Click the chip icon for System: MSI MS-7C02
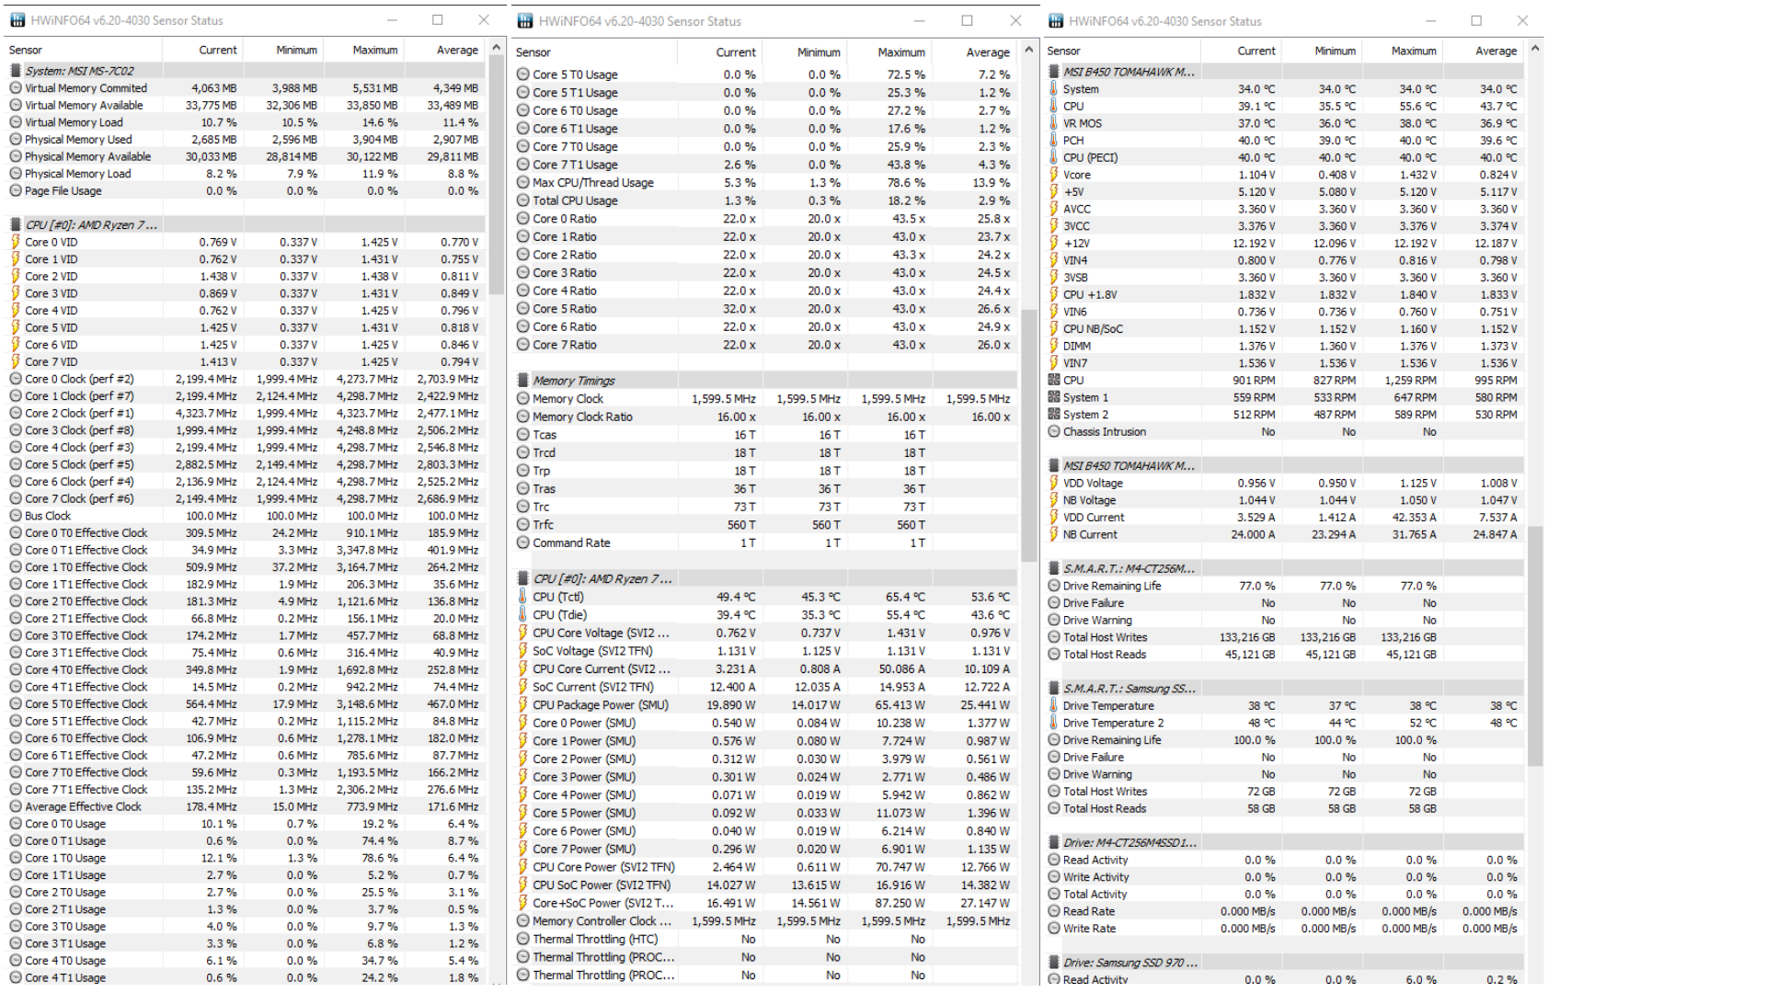Viewport: 1766px width, 993px height. pos(16,71)
